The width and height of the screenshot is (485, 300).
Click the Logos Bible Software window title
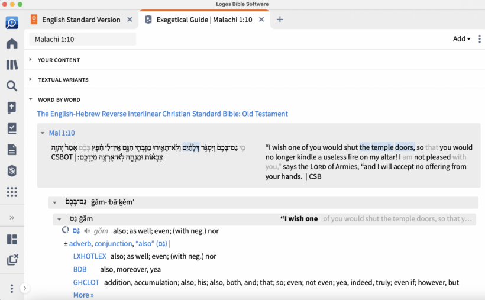coord(242,4)
